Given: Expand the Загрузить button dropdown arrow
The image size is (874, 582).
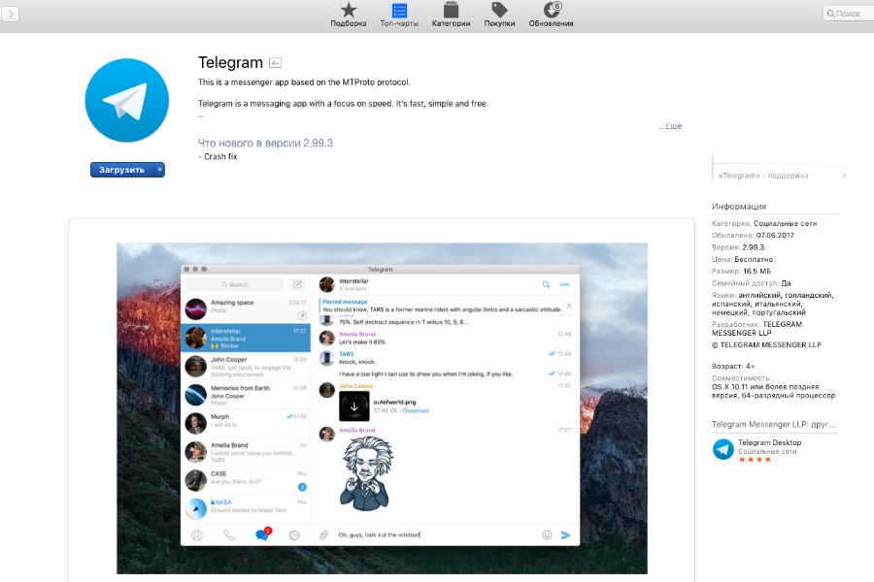Looking at the screenshot, I should coord(158,169).
